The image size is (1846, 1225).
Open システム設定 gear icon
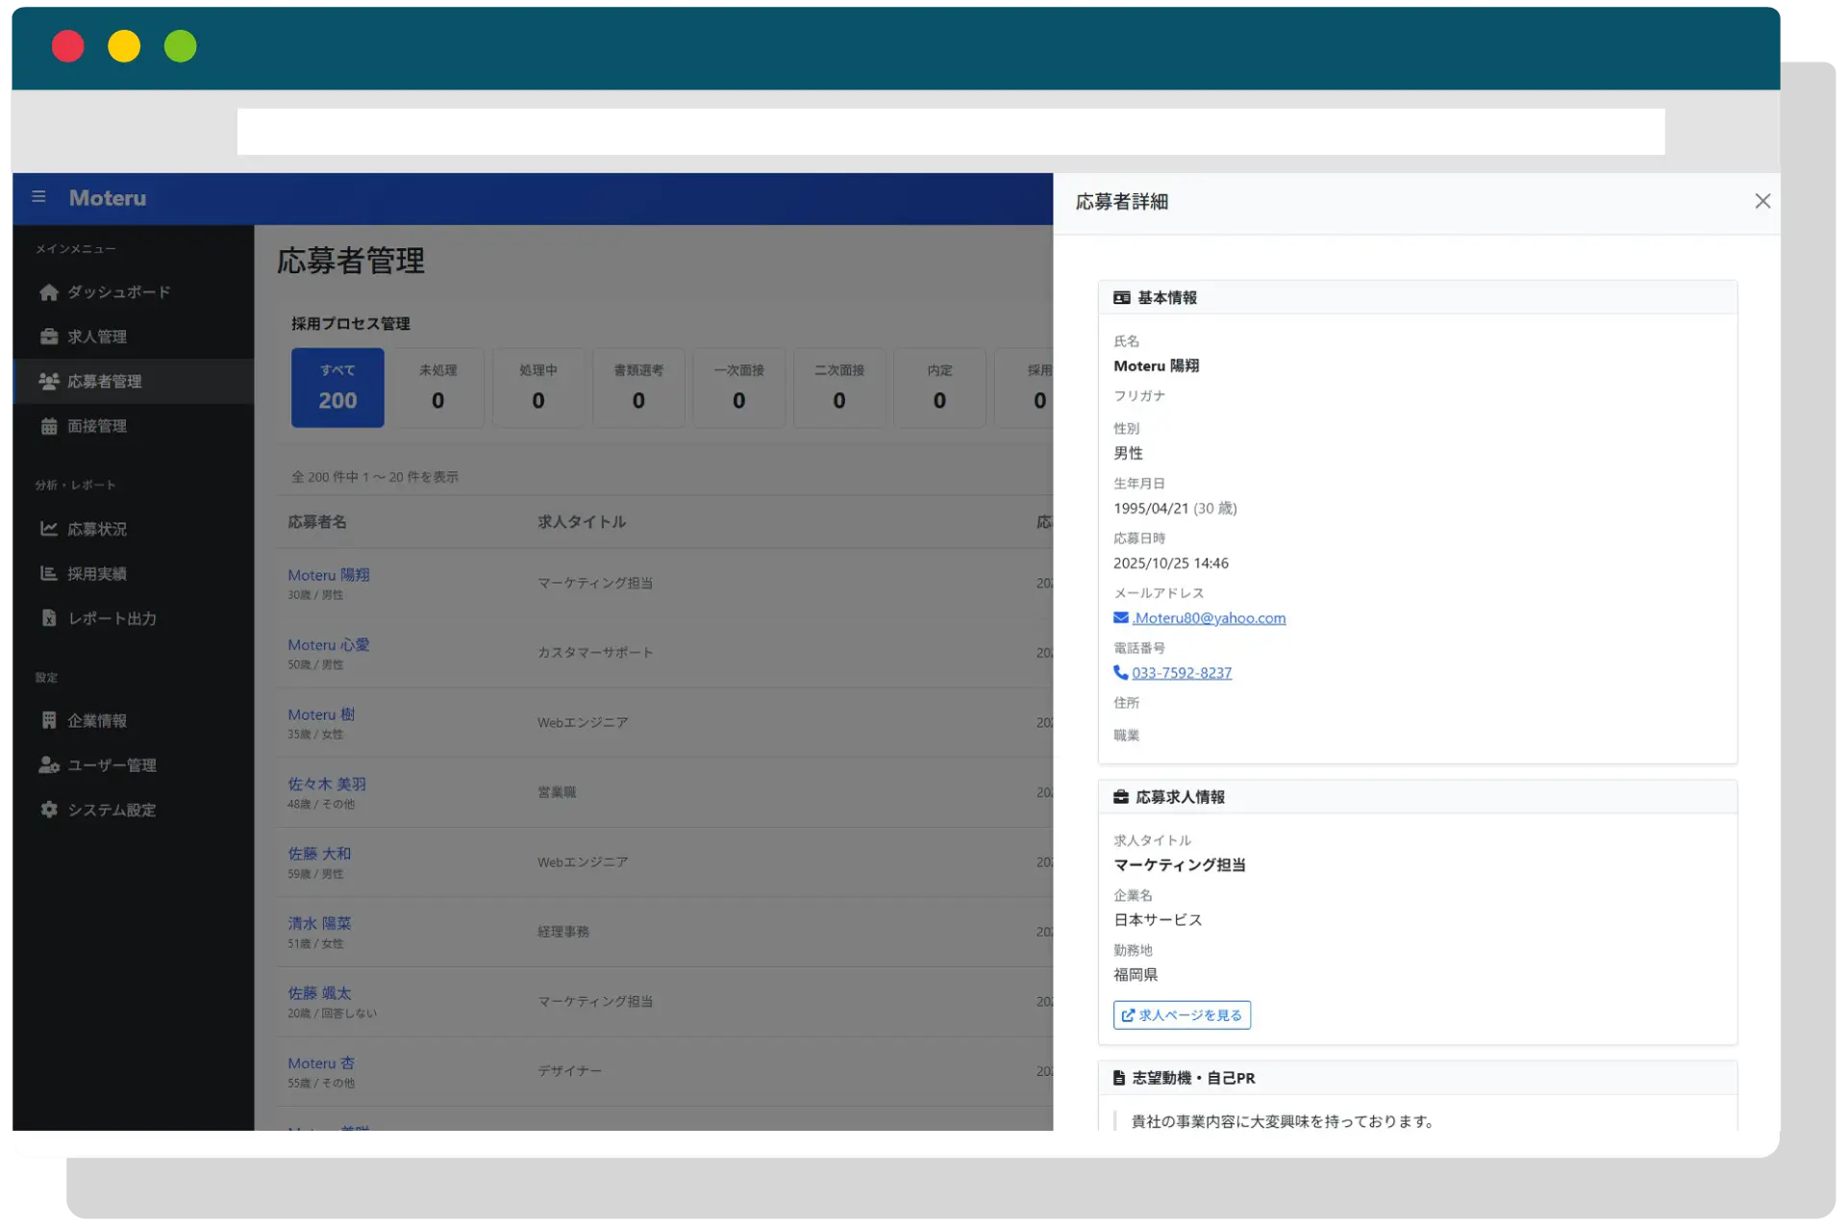point(49,810)
